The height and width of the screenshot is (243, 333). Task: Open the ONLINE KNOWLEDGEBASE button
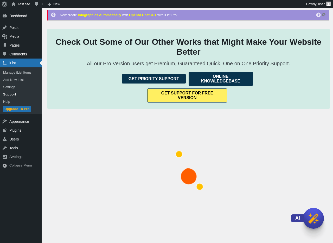(221, 79)
